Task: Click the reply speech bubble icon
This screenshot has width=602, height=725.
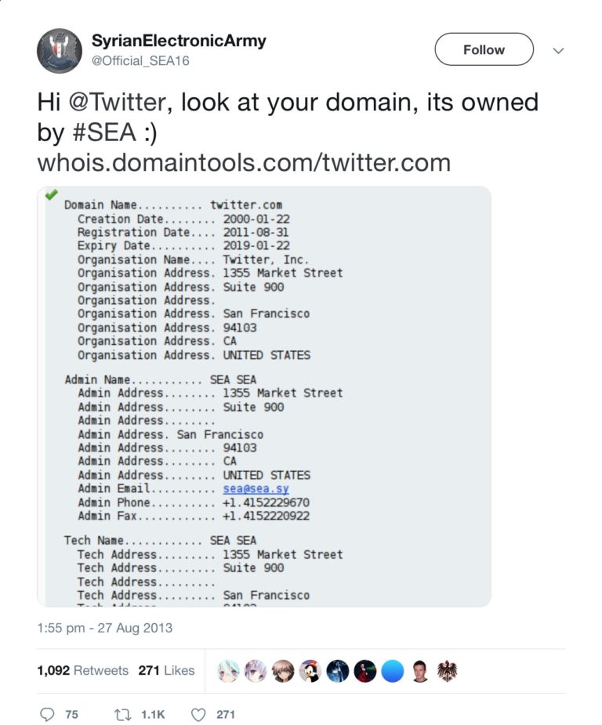Action: [x=48, y=714]
